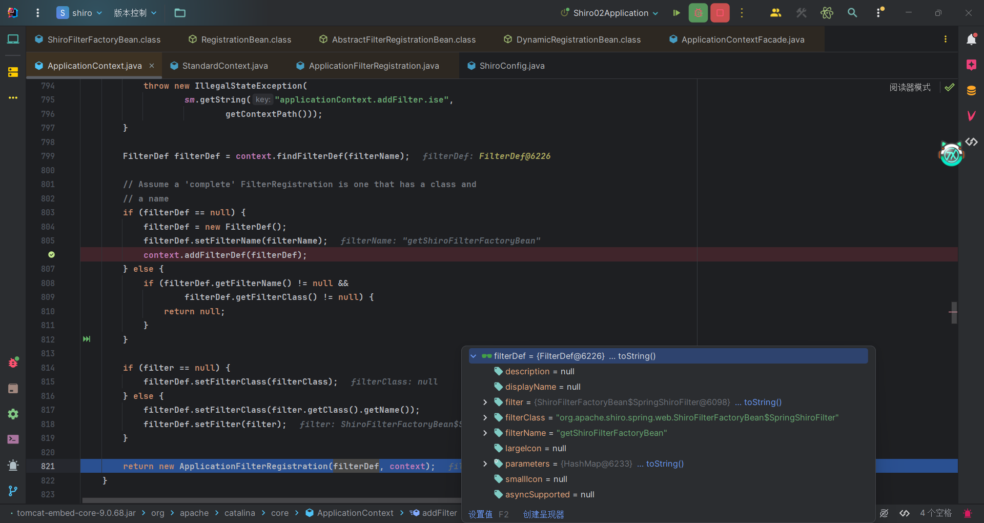Click 设置值 set value action
The image size is (984, 523).
pos(480,514)
